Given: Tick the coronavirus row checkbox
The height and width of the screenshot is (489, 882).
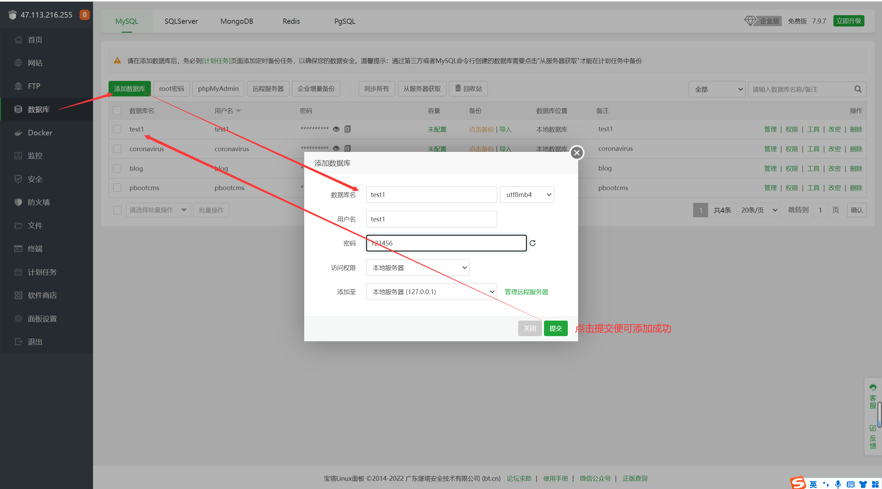Looking at the screenshot, I should 117,149.
